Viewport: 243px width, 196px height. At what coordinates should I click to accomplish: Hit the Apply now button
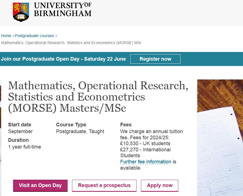tap(159, 185)
